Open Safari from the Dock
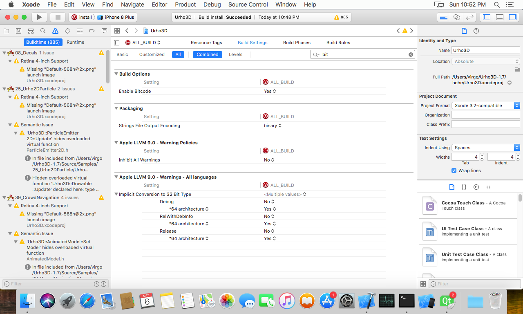This screenshot has width=523, height=314. point(87,302)
